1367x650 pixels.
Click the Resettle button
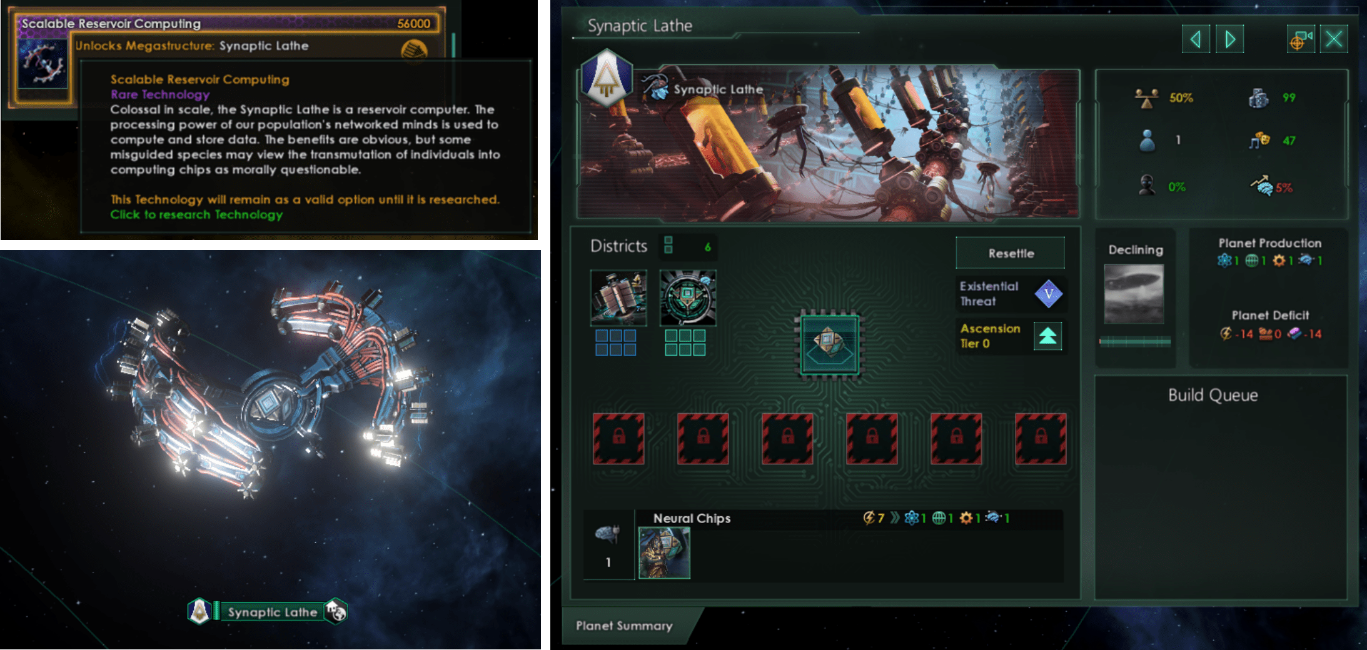pyautogui.click(x=1011, y=253)
